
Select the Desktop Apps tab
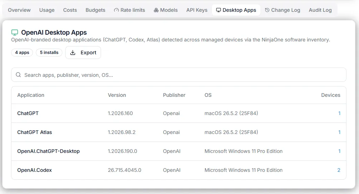[x=236, y=10]
